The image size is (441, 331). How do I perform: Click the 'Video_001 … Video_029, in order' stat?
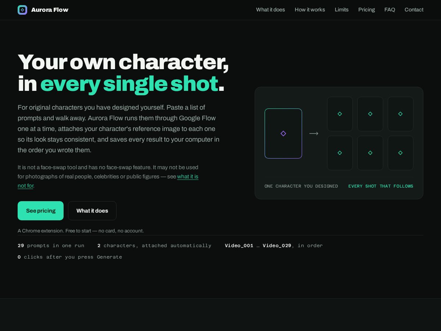pyautogui.click(x=274, y=246)
